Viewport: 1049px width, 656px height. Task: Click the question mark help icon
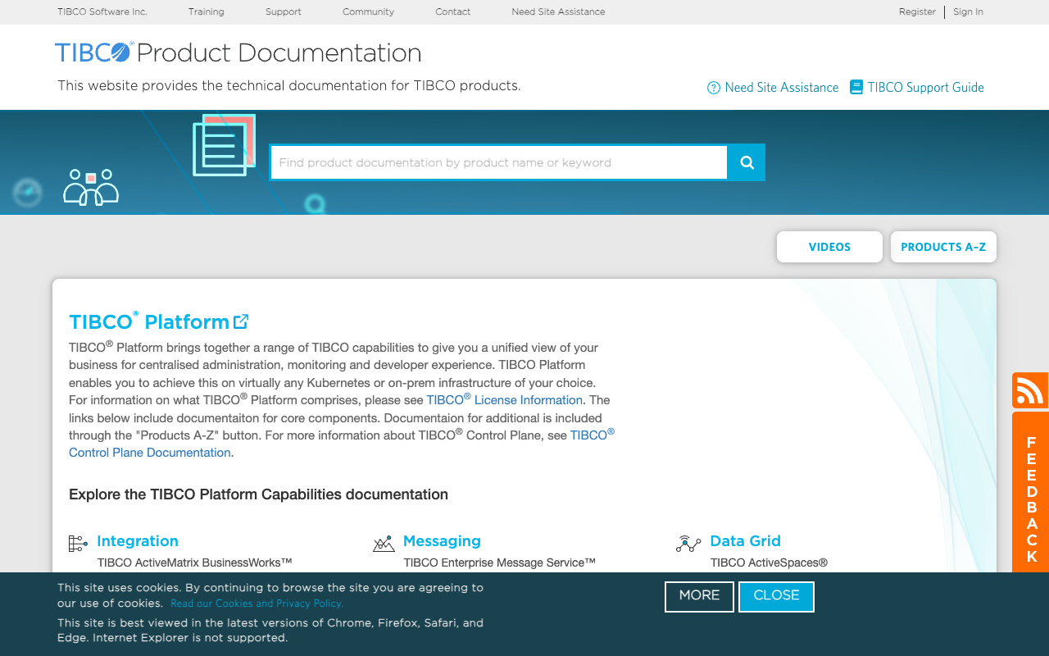tap(714, 88)
